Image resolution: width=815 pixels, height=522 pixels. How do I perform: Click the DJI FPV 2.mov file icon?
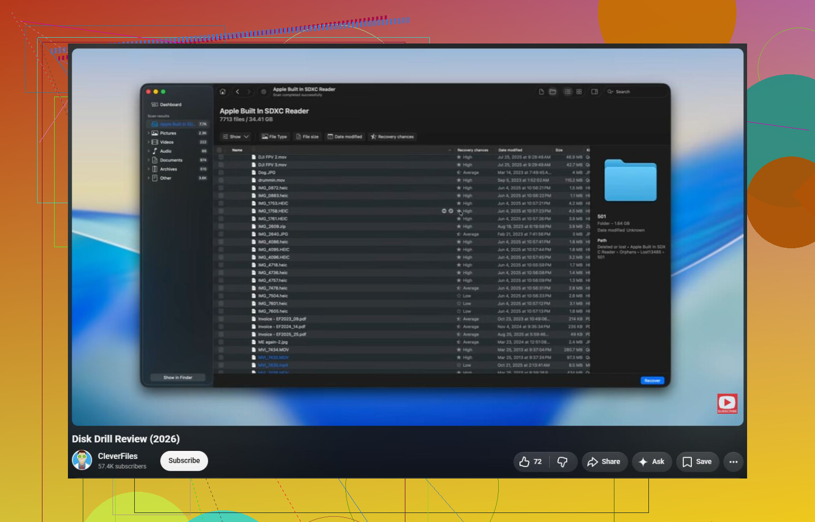(x=254, y=157)
